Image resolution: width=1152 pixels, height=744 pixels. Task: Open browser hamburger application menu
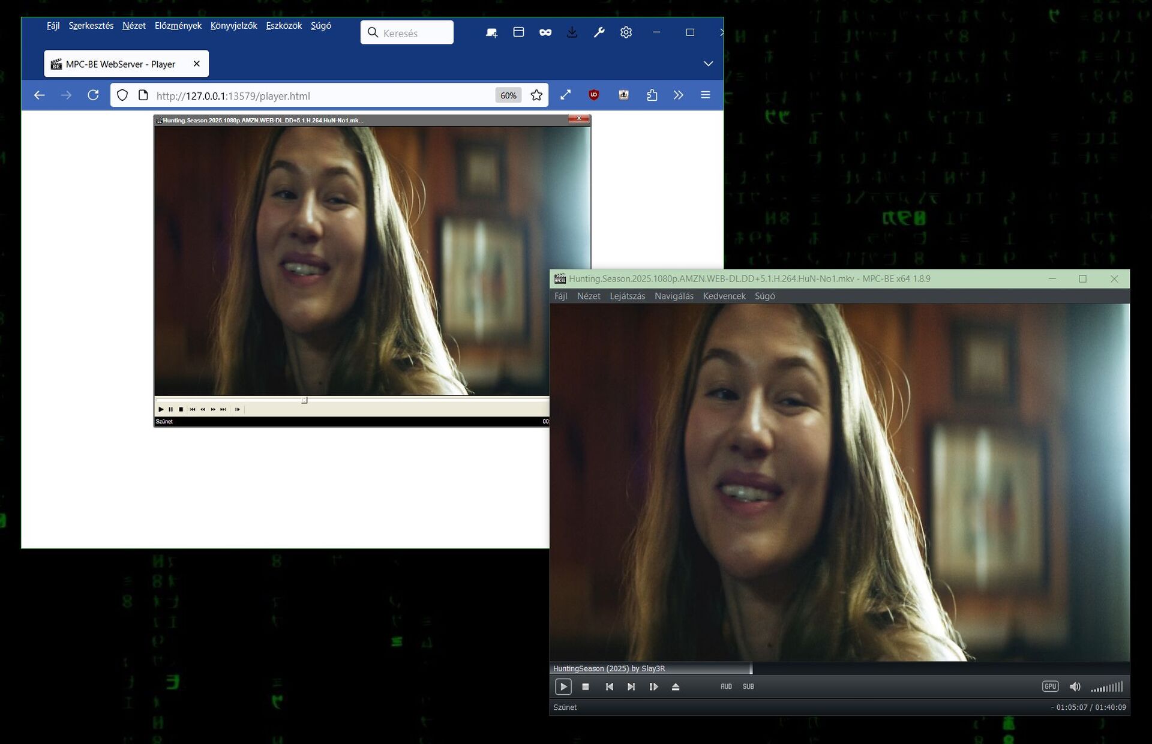click(706, 95)
